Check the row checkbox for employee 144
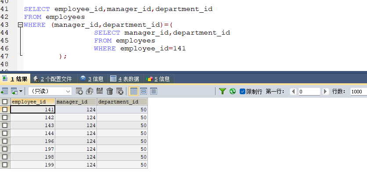The image size is (367, 174). click(5, 133)
